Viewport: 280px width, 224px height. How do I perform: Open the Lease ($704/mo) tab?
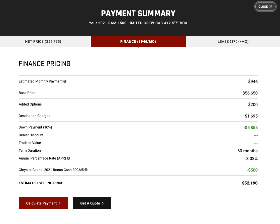click(233, 41)
